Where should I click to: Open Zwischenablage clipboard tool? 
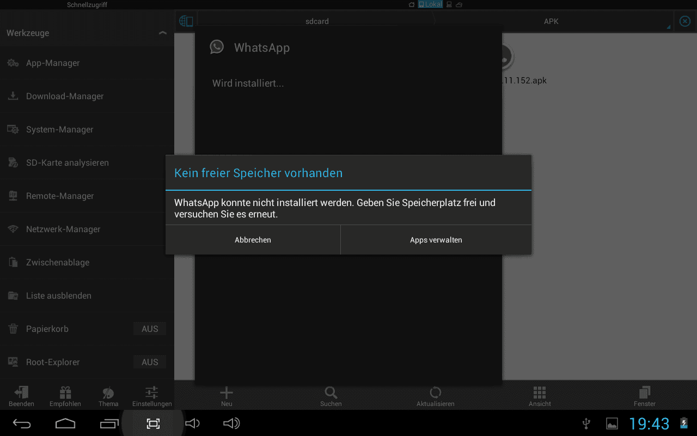click(87, 263)
